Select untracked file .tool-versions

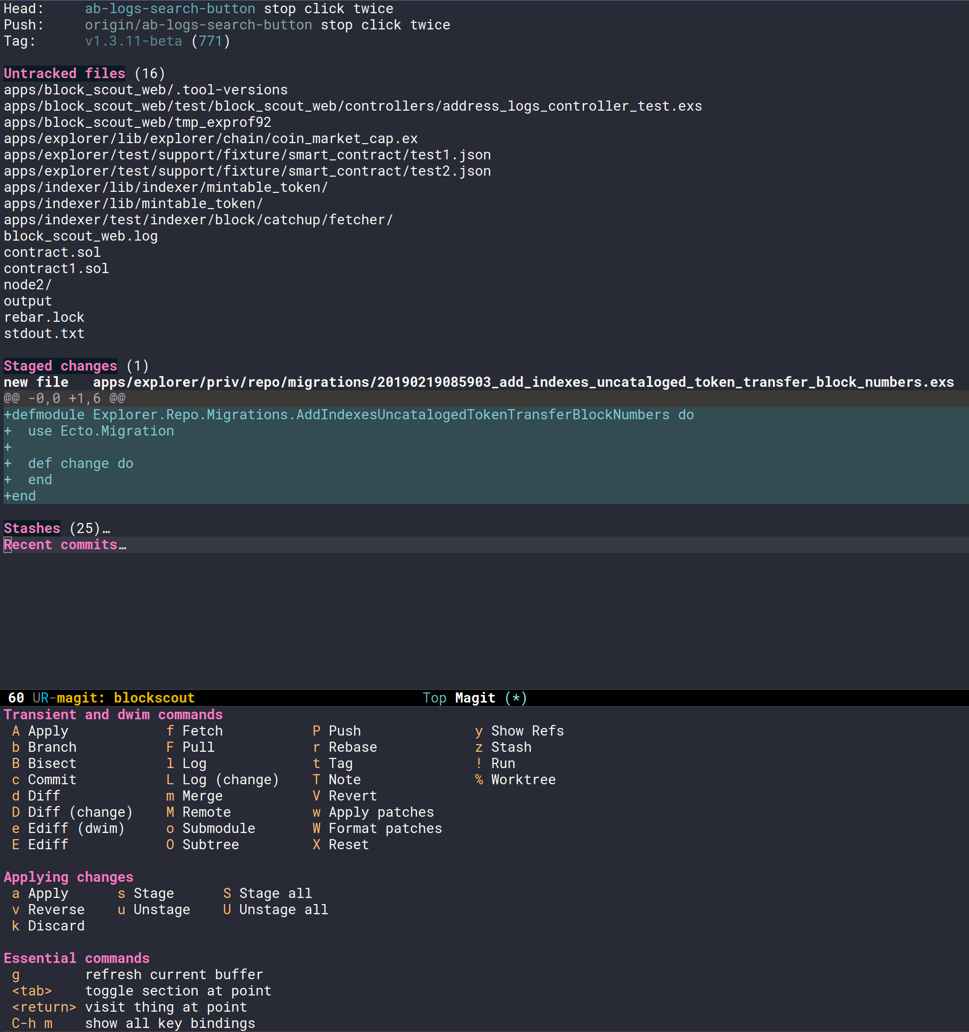tap(145, 90)
